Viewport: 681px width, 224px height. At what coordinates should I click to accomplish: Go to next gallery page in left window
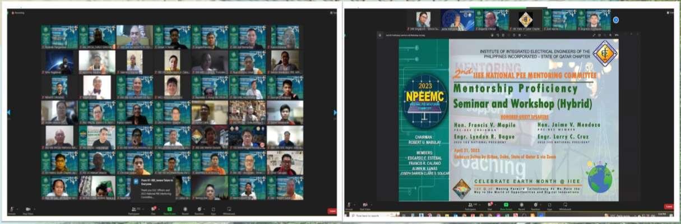coord(336,112)
